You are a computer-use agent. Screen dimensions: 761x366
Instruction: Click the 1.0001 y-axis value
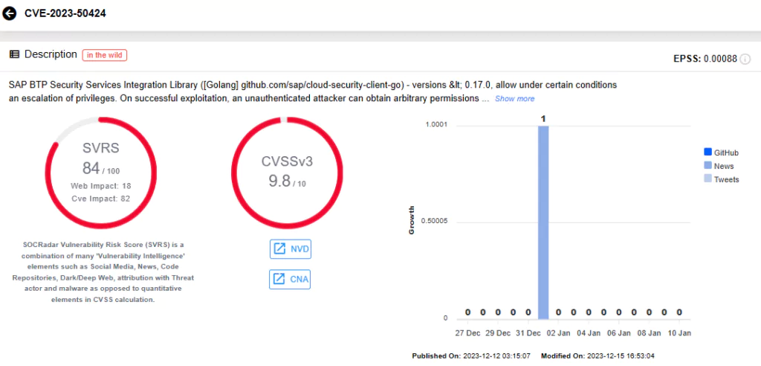click(x=436, y=125)
